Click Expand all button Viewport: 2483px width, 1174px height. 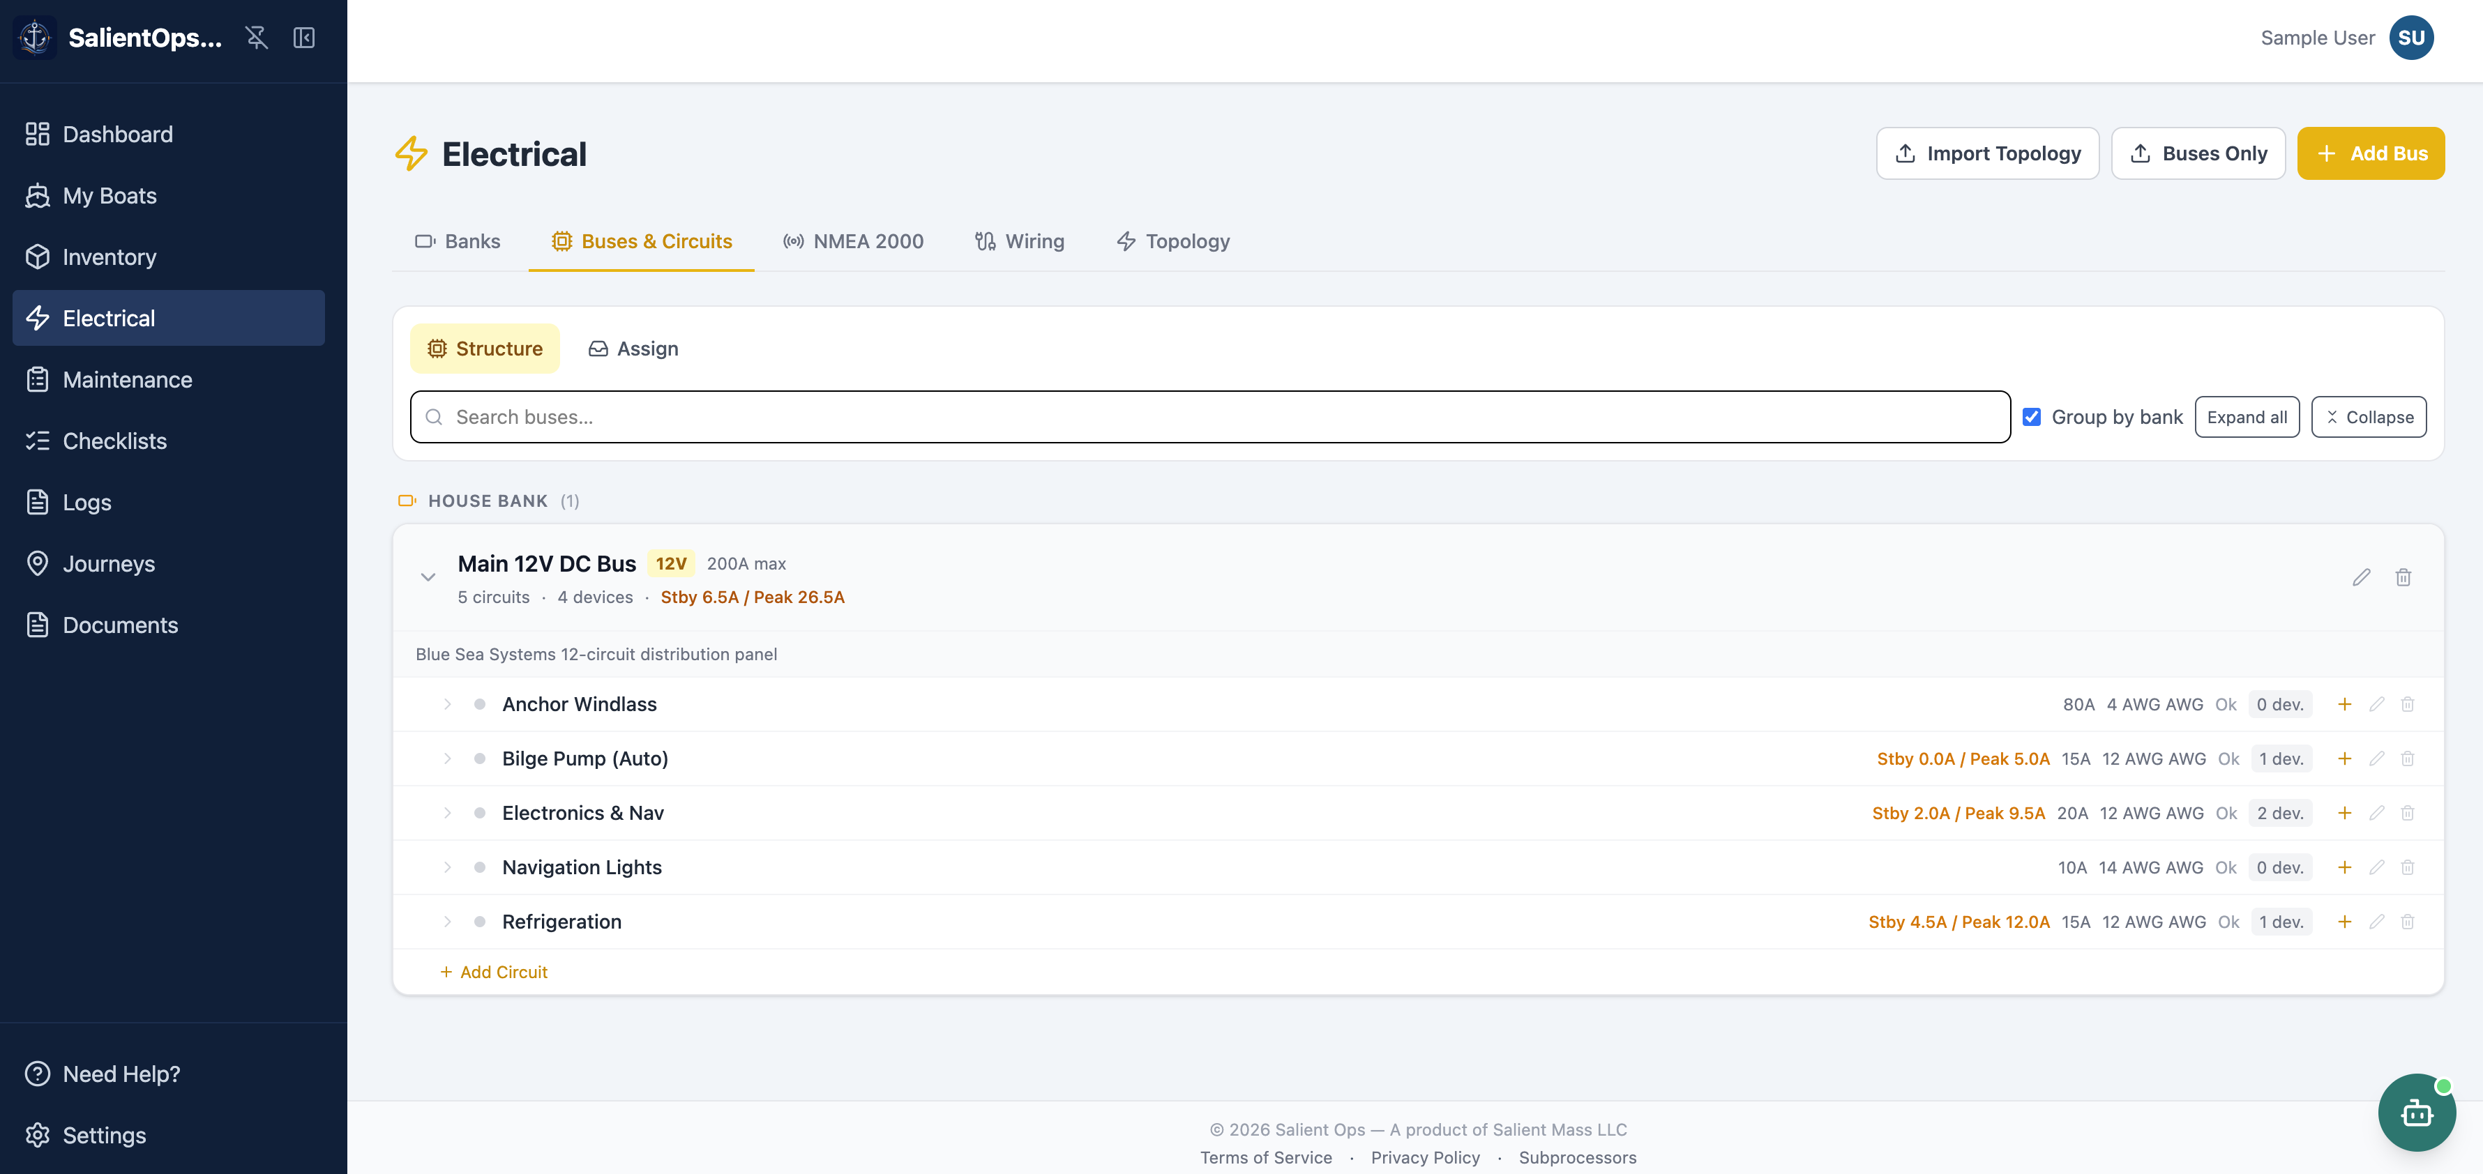point(2247,417)
